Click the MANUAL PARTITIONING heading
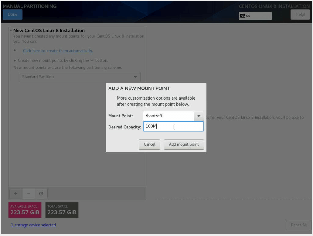 (x=29, y=6)
